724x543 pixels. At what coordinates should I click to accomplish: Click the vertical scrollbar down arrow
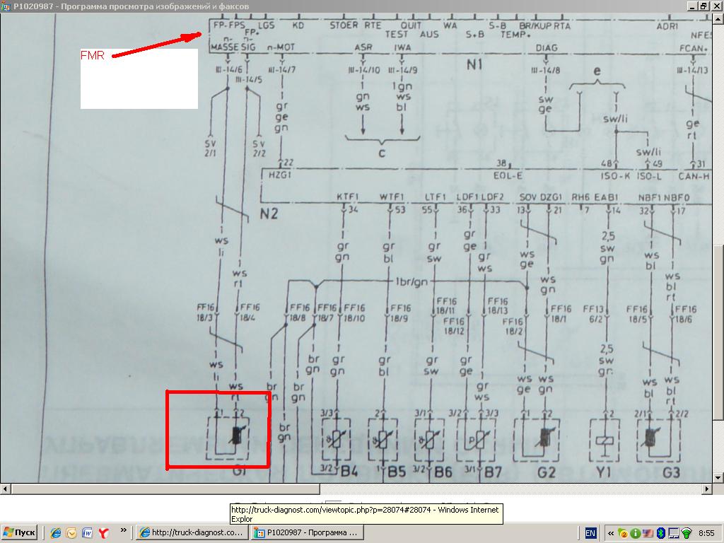[718, 477]
